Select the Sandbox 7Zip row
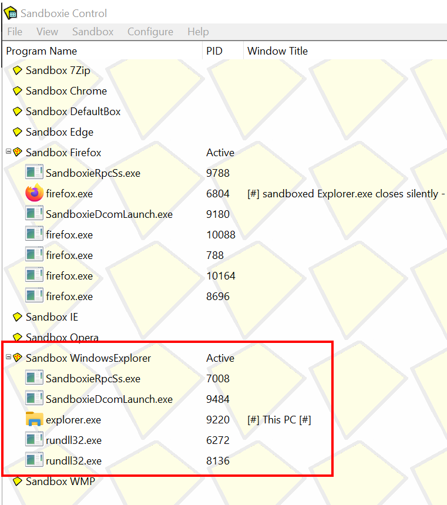This screenshot has height=505, width=447. [58, 70]
